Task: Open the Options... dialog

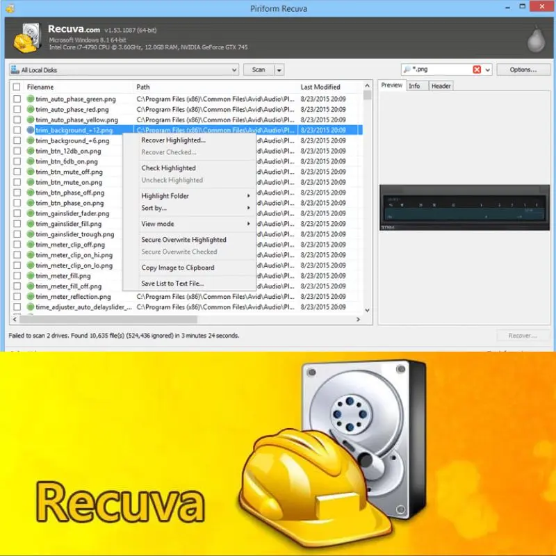Action: click(523, 69)
